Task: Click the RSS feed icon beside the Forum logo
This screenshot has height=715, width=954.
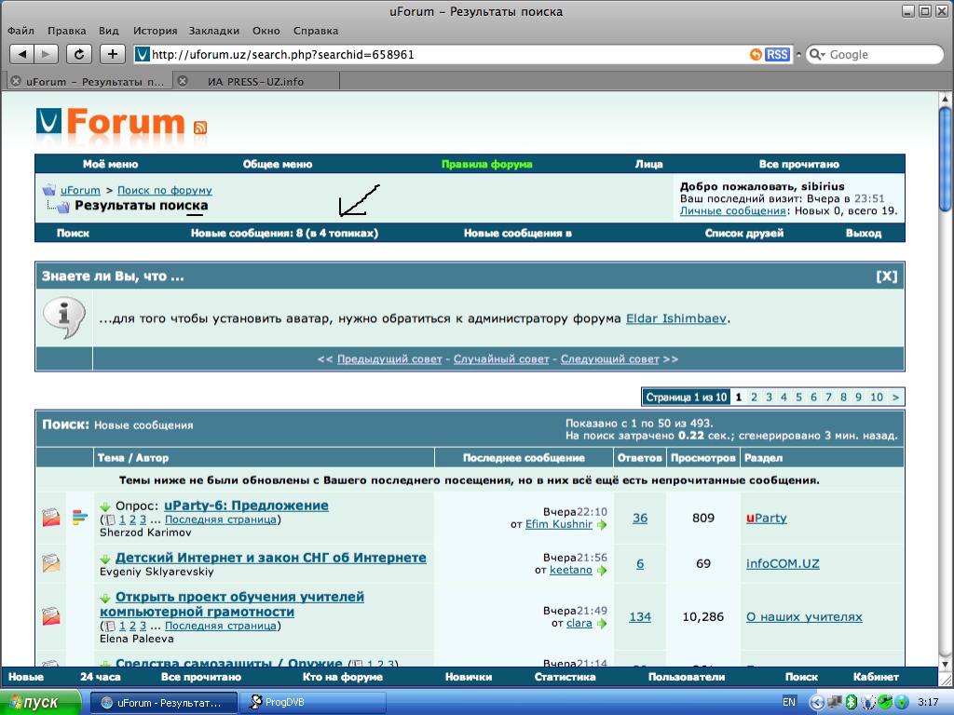Action: 200,128
